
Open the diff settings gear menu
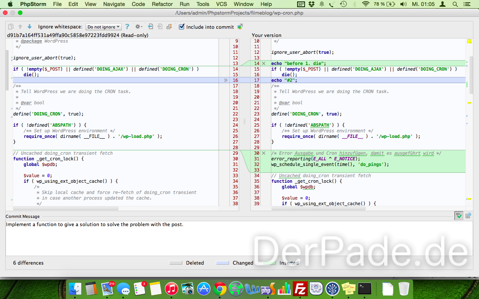(139, 27)
